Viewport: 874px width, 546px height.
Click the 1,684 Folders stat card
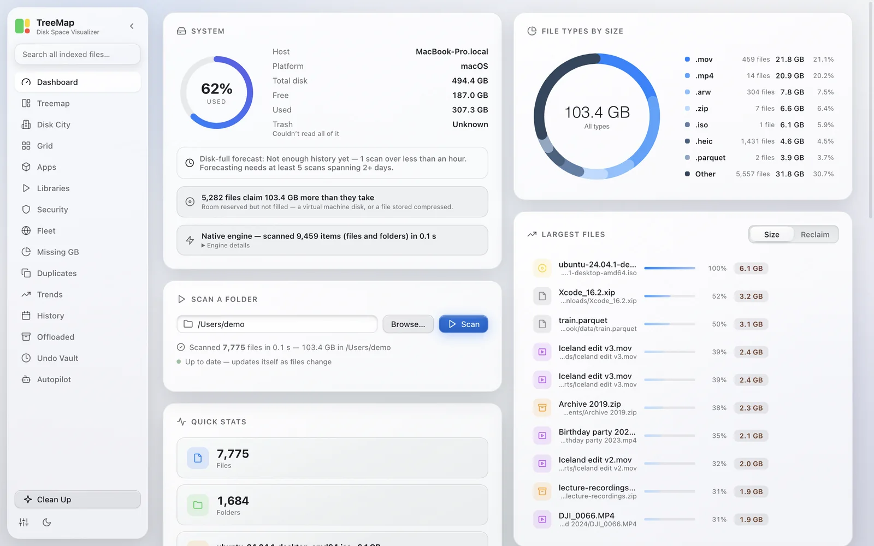point(332,505)
